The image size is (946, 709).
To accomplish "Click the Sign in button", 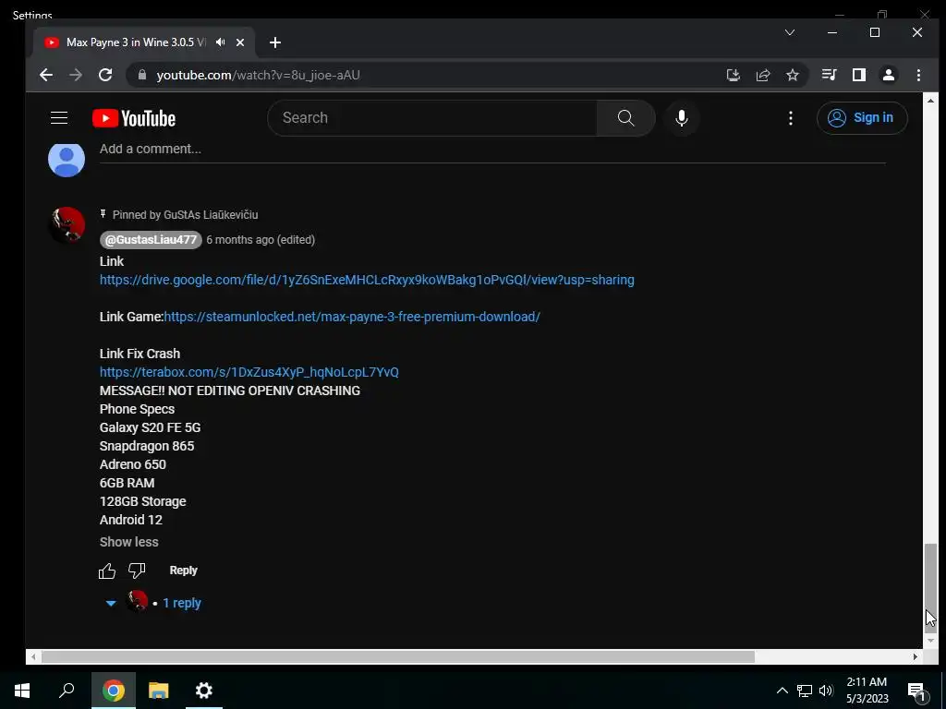I will (x=862, y=117).
